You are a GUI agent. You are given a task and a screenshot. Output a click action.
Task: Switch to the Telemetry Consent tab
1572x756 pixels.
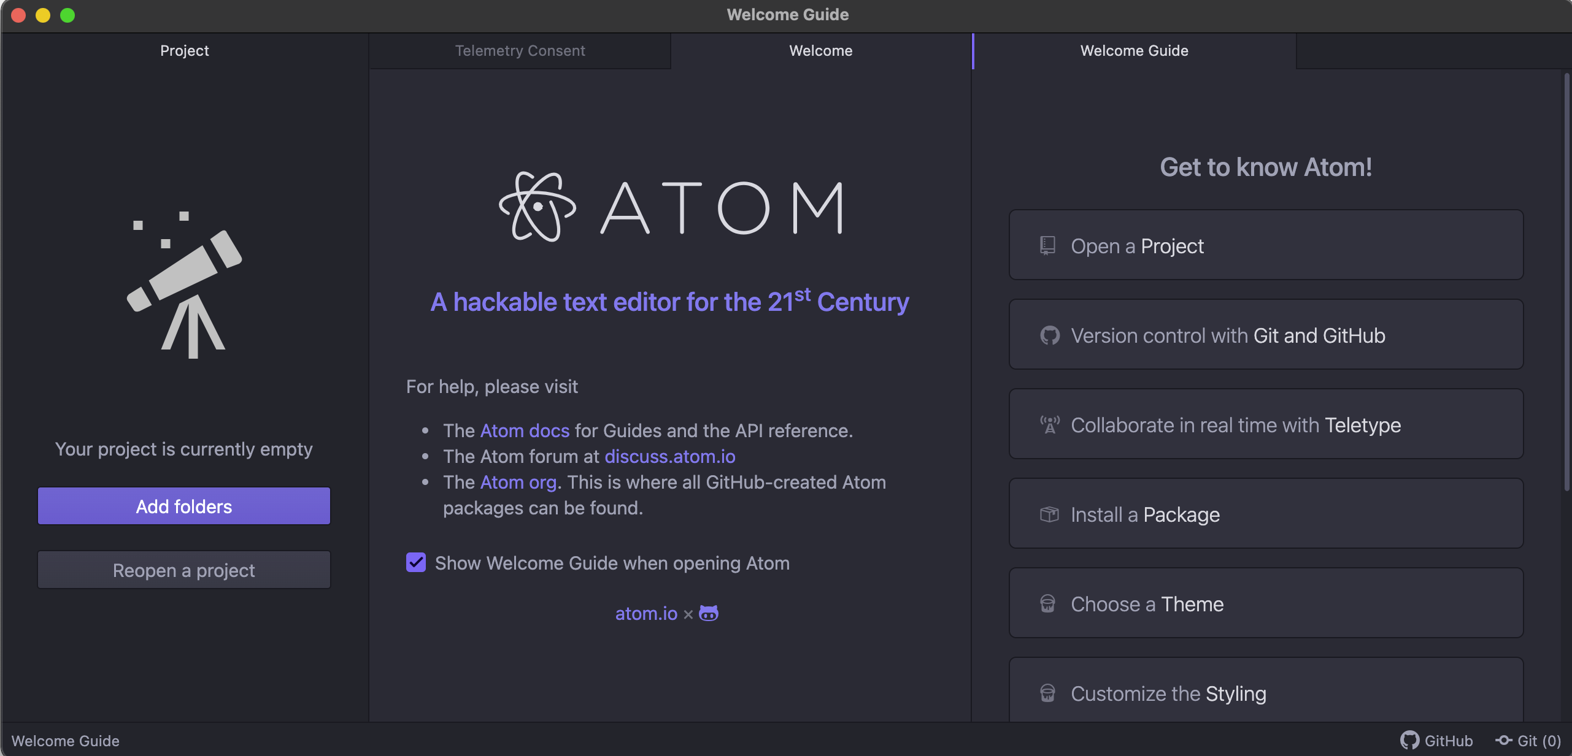pos(520,51)
